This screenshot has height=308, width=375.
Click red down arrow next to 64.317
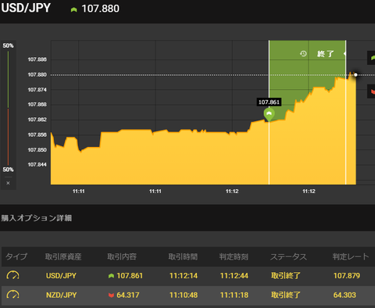click(x=111, y=295)
